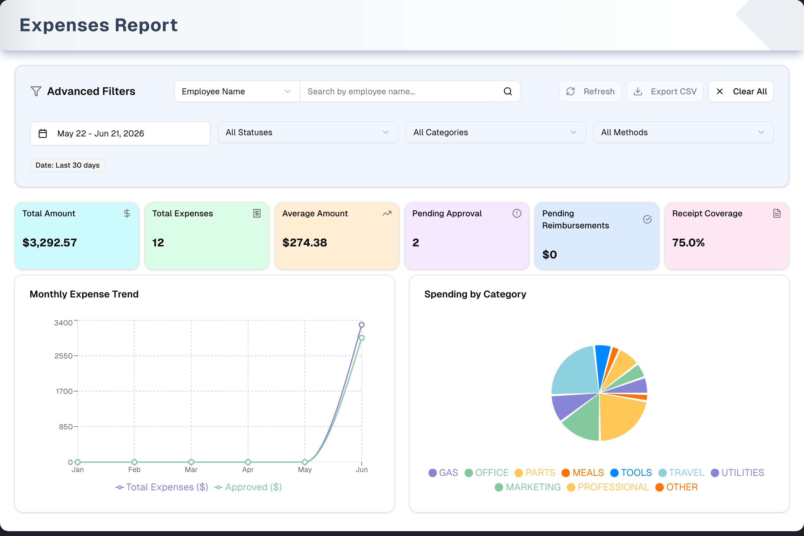Click the Monthly Expense Trend heading
The image size is (804, 536).
point(84,294)
